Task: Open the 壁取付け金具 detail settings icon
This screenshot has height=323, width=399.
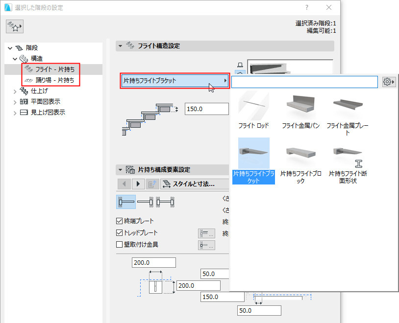Action: coord(206,244)
